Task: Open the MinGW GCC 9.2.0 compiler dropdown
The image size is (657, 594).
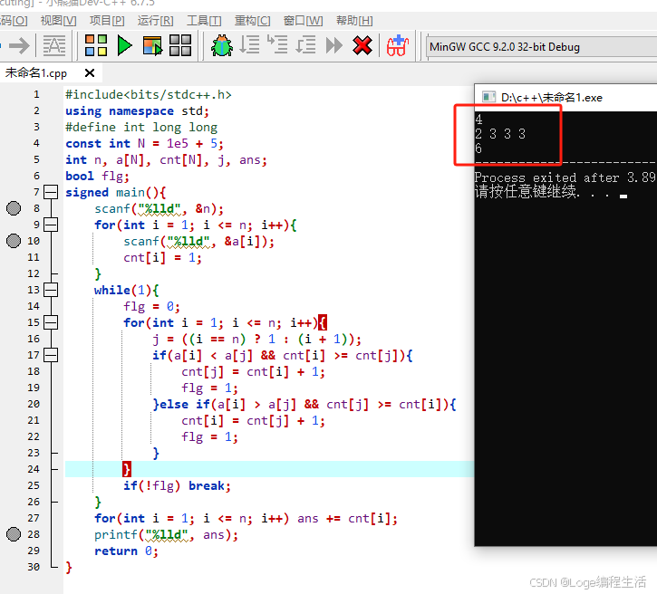Action: click(x=542, y=47)
